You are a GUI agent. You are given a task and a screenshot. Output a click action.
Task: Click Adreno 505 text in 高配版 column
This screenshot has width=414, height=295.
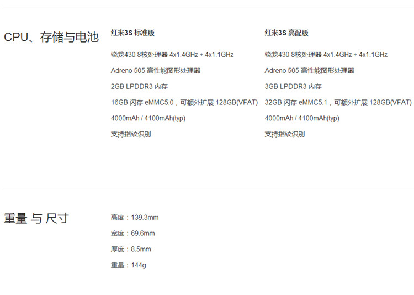tap(309, 71)
